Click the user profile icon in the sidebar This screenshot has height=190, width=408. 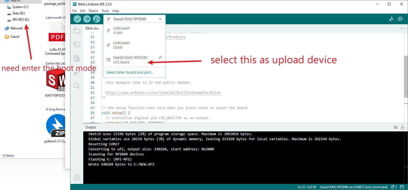point(77,177)
